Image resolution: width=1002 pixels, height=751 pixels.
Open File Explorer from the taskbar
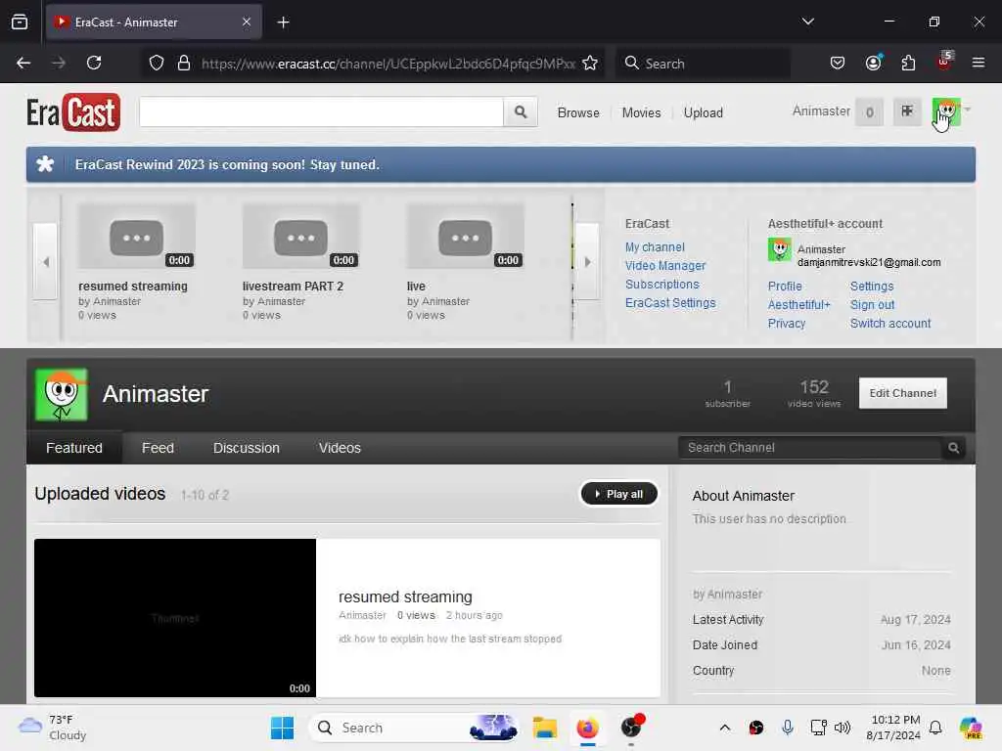point(544,728)
